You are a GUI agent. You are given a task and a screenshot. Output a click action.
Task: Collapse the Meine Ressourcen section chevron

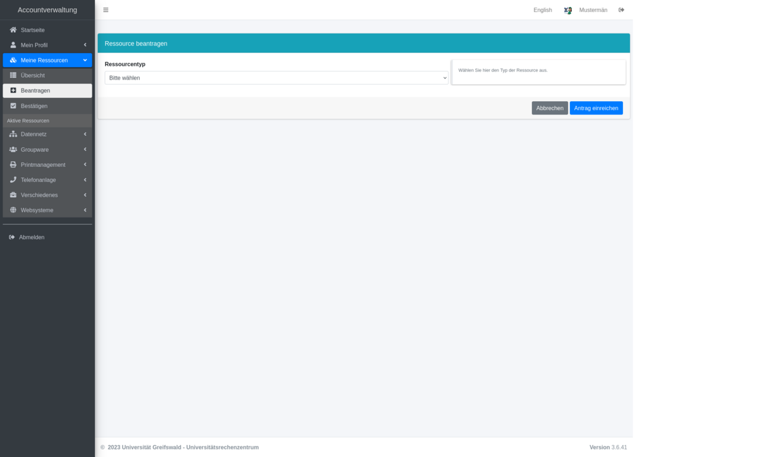pyautogui.click(x=85, y=60)
